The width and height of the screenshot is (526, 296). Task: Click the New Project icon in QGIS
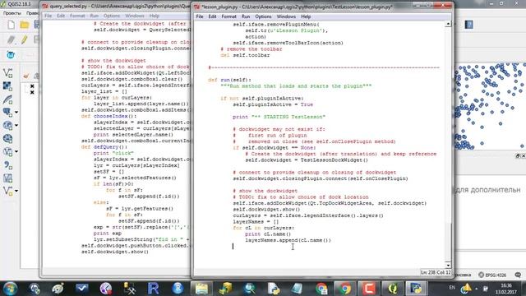(x=11, y=25)
